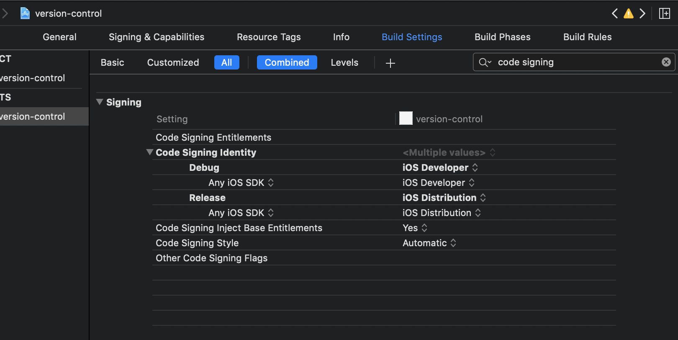This screenshot has height=340, width=678.
Task: Select Code Signing Entitlements row
Action: [384, 137]
